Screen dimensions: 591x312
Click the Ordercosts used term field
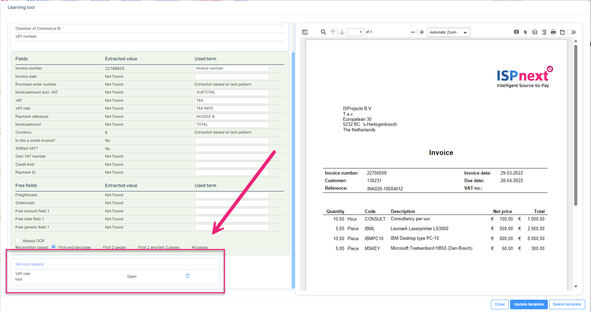point(232,203)
